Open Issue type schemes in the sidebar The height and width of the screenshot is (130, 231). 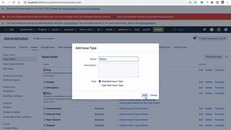13,64
